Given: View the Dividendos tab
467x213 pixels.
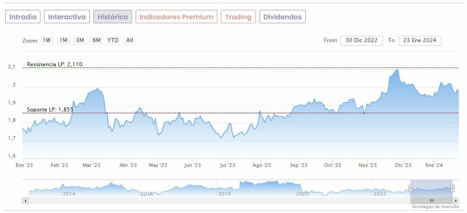Looking at the screenshot, I should (x=283, y=17).
